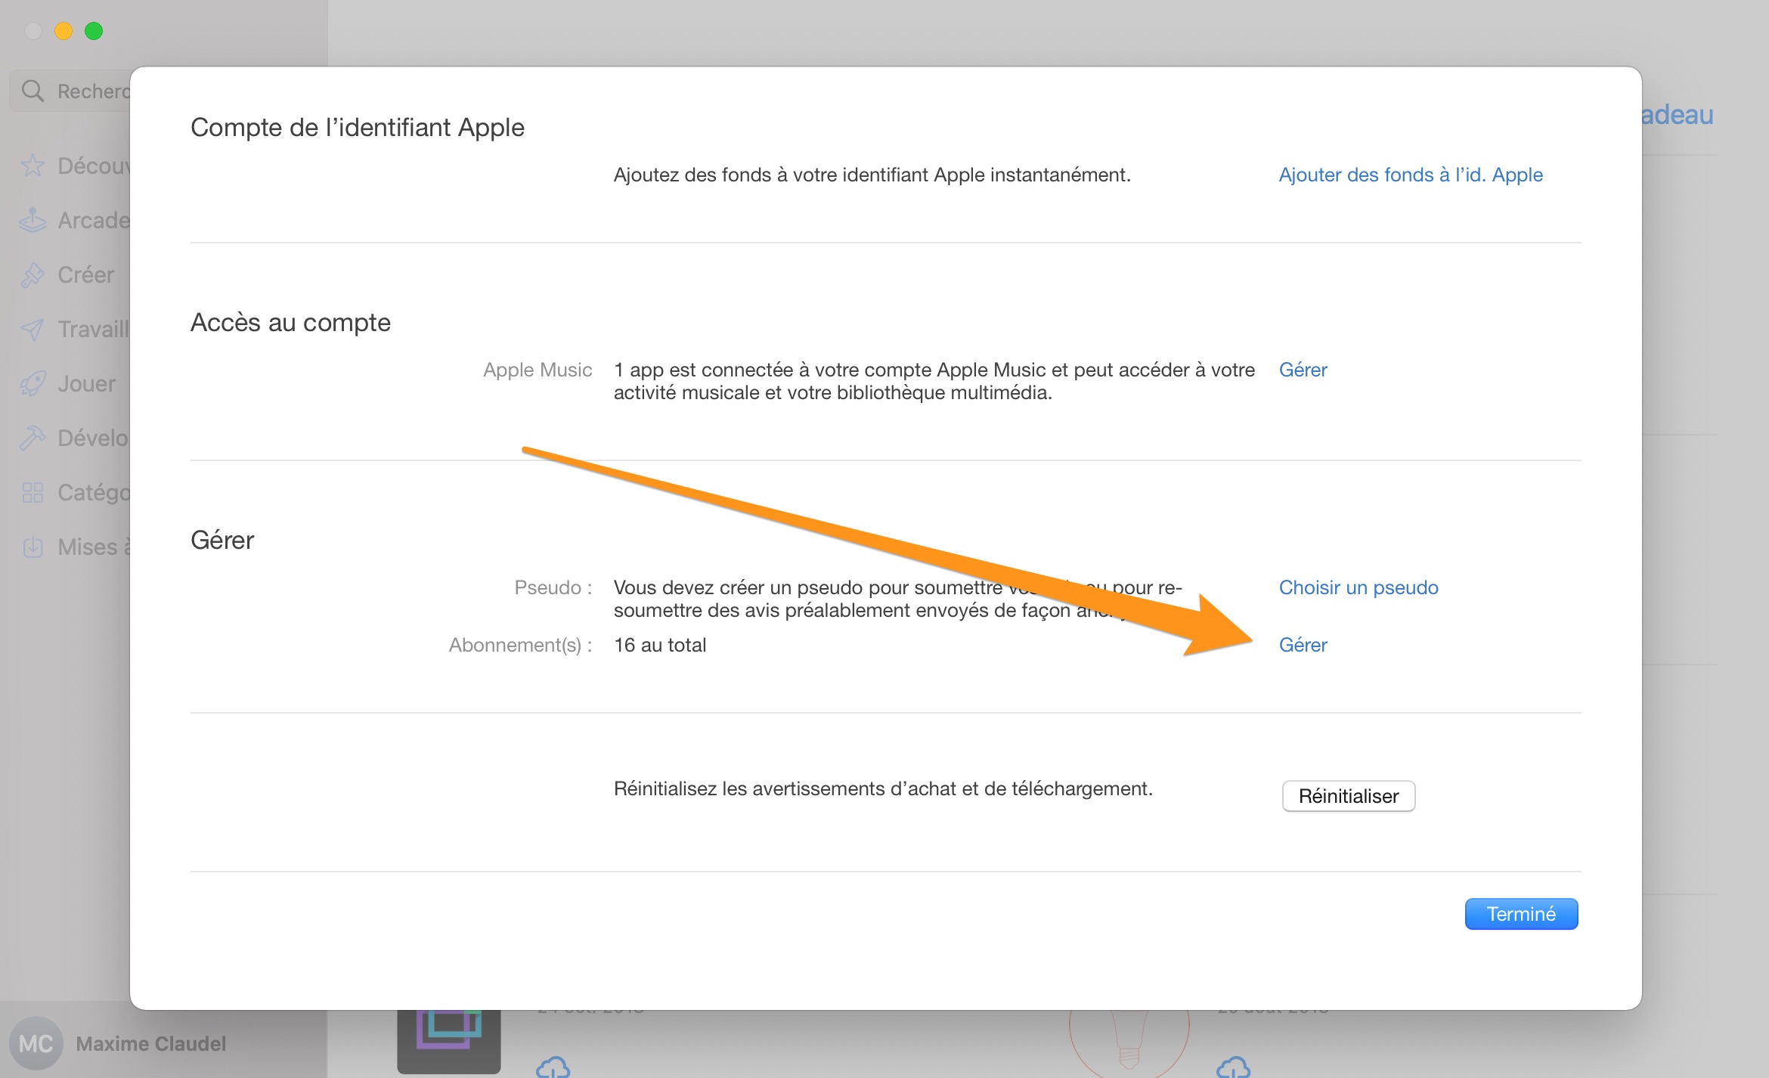Click the green zoom window button
The height and width of the screenshot is (1078, 1769).
coord(94,31)
